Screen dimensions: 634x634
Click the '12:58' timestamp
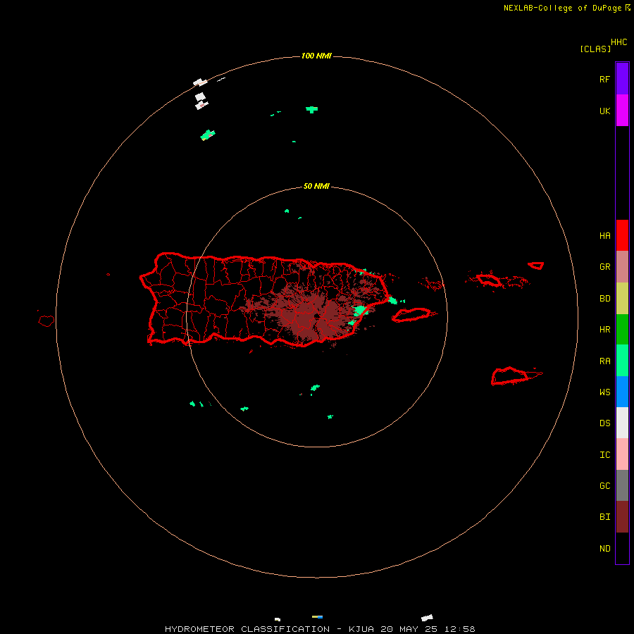pyautogui.click(x=460, y=629)
